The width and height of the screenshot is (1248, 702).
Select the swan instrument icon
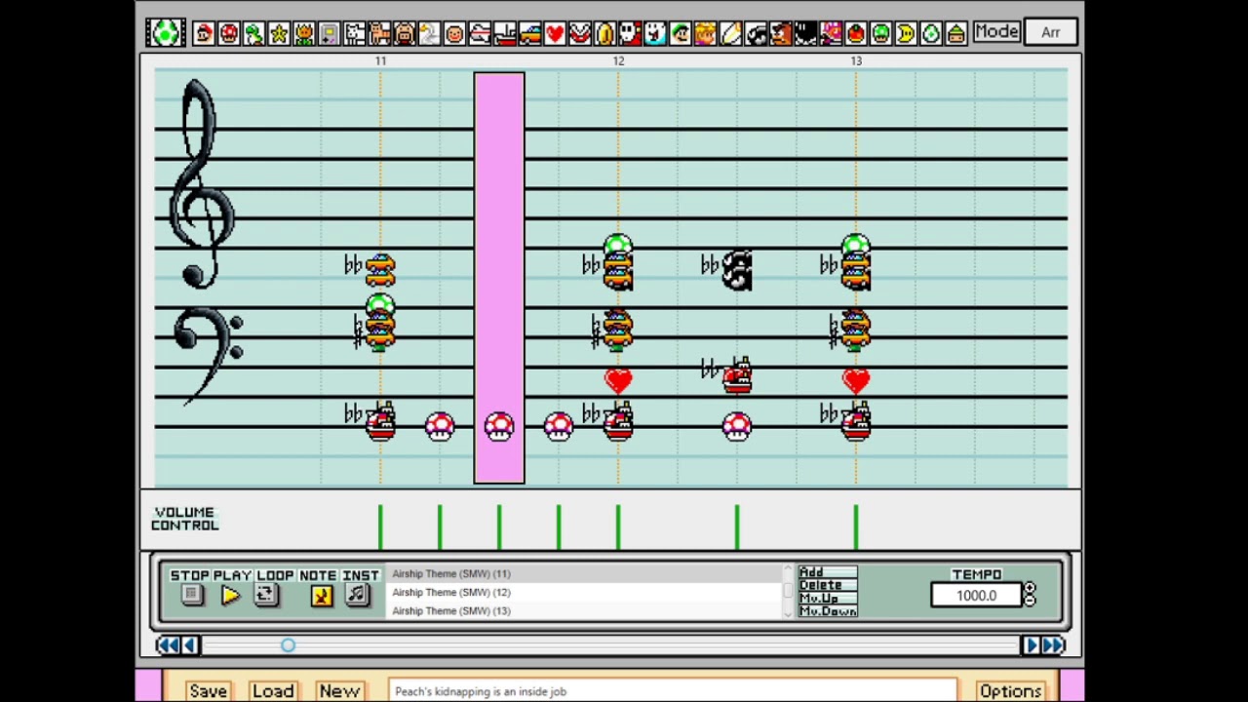tap(429, 34)
